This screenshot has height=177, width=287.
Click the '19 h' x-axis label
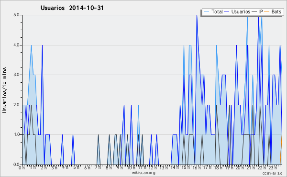click(229, 167)
